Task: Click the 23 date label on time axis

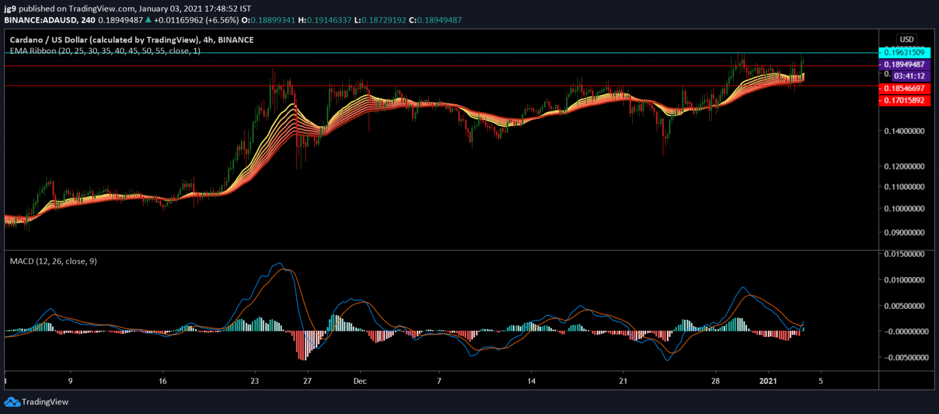Action: click(x=255, y=380)
